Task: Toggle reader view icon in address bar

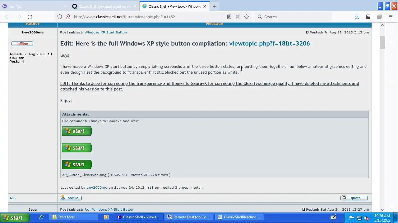Action: pos(229,17)
